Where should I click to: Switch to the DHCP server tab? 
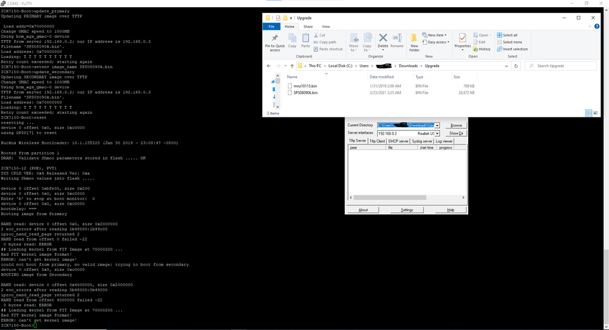pyautogui.click(x=398, y=141)
